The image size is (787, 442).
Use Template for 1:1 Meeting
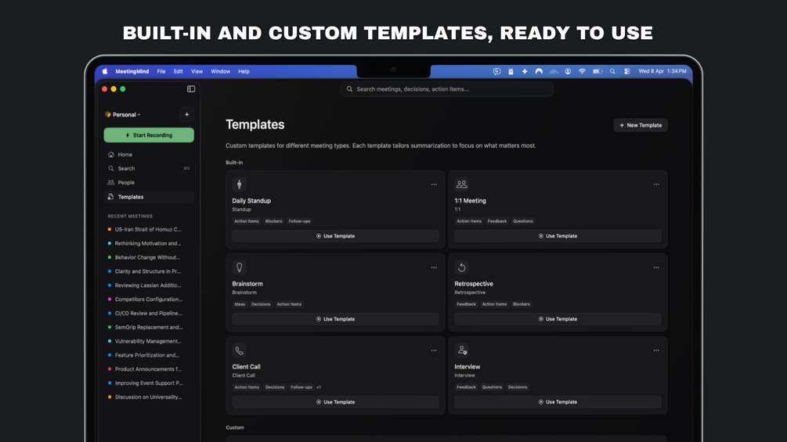(558, 236)
